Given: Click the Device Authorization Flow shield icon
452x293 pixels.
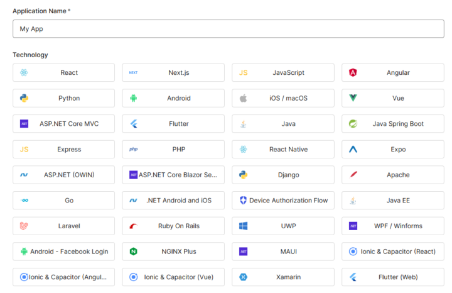Looking at the screenshot, I should tap(244, 201).
